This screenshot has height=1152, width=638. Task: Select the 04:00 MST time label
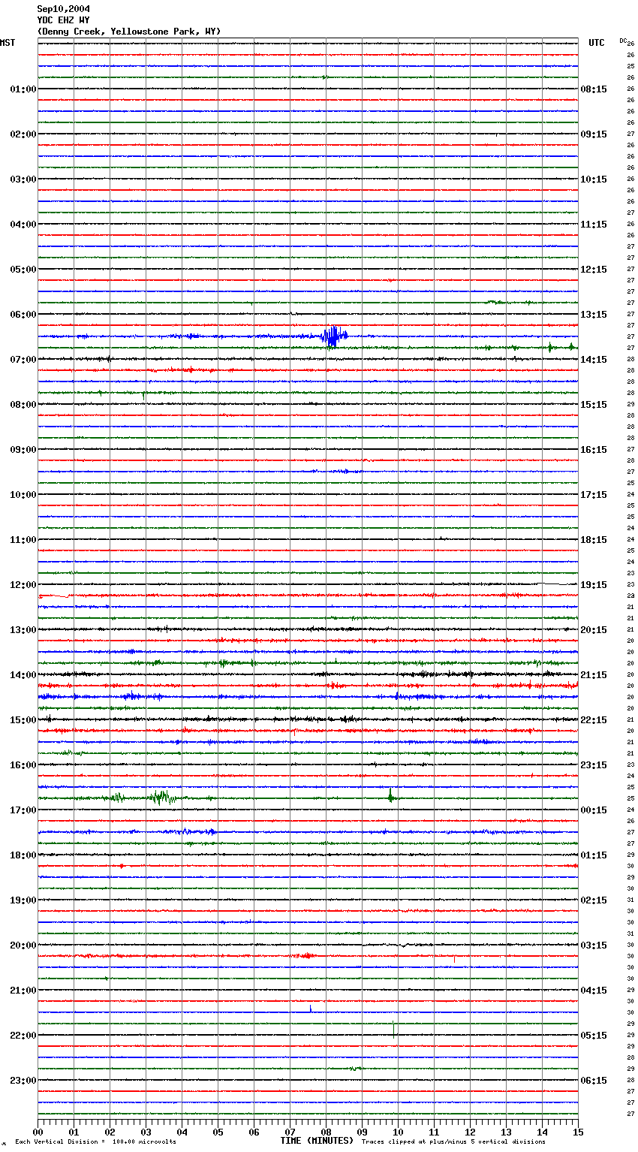pyautogui.click(x=23, y=225)
